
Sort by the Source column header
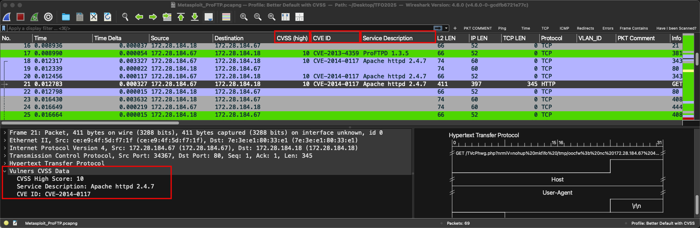181,38
